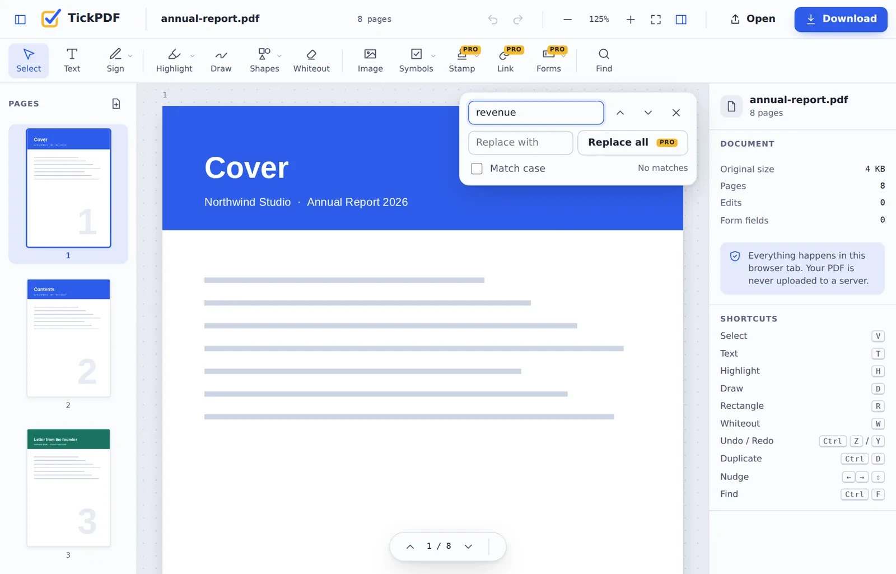Select the page 1 Cover thumbnail

click(x=68, y=188)
